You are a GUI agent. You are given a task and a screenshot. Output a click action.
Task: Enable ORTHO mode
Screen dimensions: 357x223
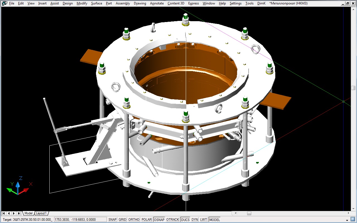point(134,220)
